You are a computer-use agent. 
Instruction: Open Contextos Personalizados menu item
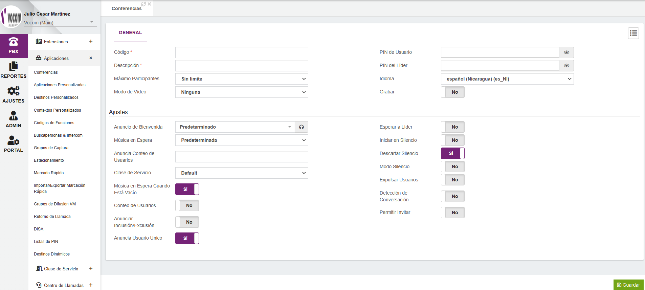[x=58, y=110]
